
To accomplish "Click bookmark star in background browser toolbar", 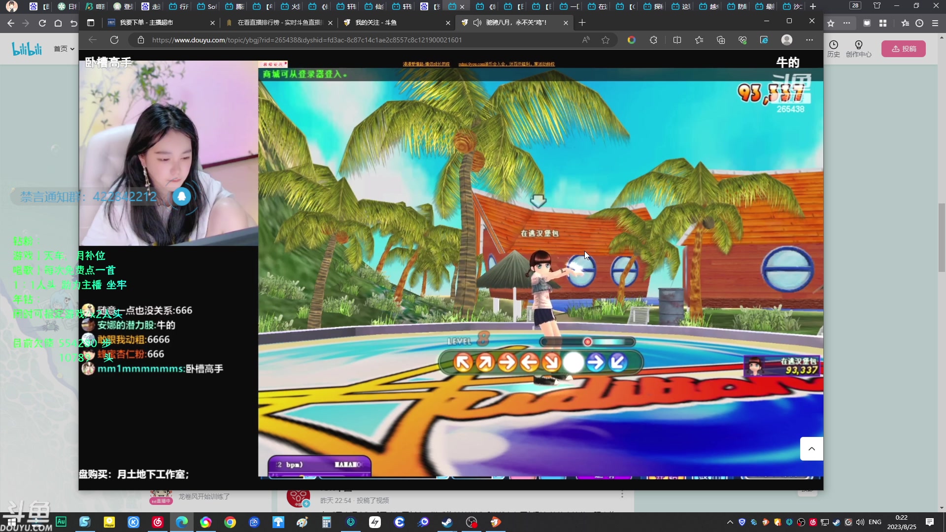I will 831,23.
